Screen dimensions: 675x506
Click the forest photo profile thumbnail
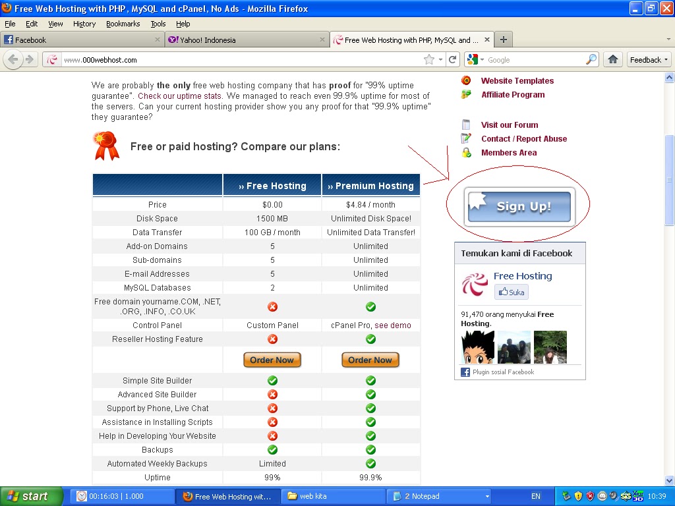click(550, 347)
